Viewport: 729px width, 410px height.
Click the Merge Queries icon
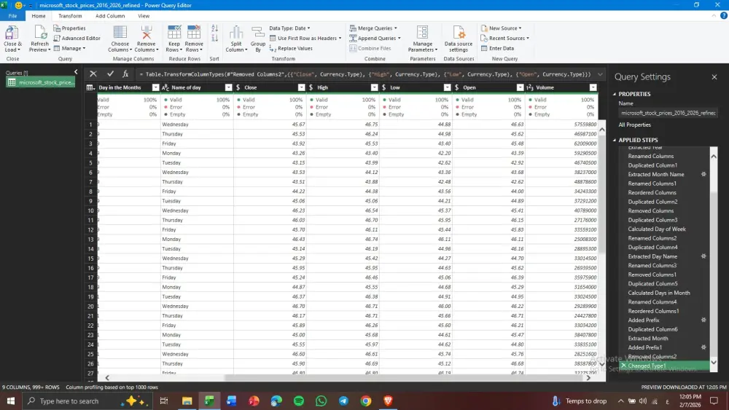(x=353, y=28)
